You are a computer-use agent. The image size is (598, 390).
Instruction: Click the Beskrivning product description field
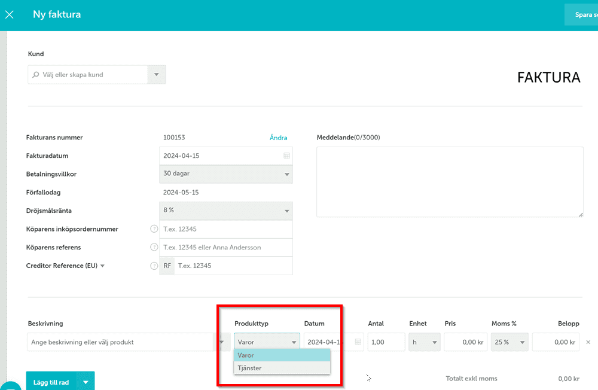[120, 342]
